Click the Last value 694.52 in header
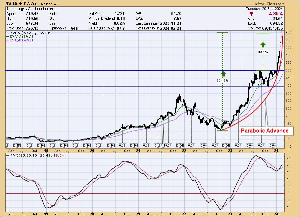The height and width of the screenshot is (217, 300). coord(277,23)
